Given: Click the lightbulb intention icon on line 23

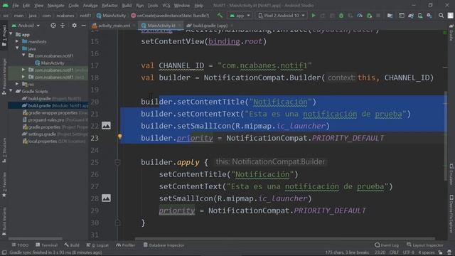Looking at the screenshot, I should (x=119, y=137).
